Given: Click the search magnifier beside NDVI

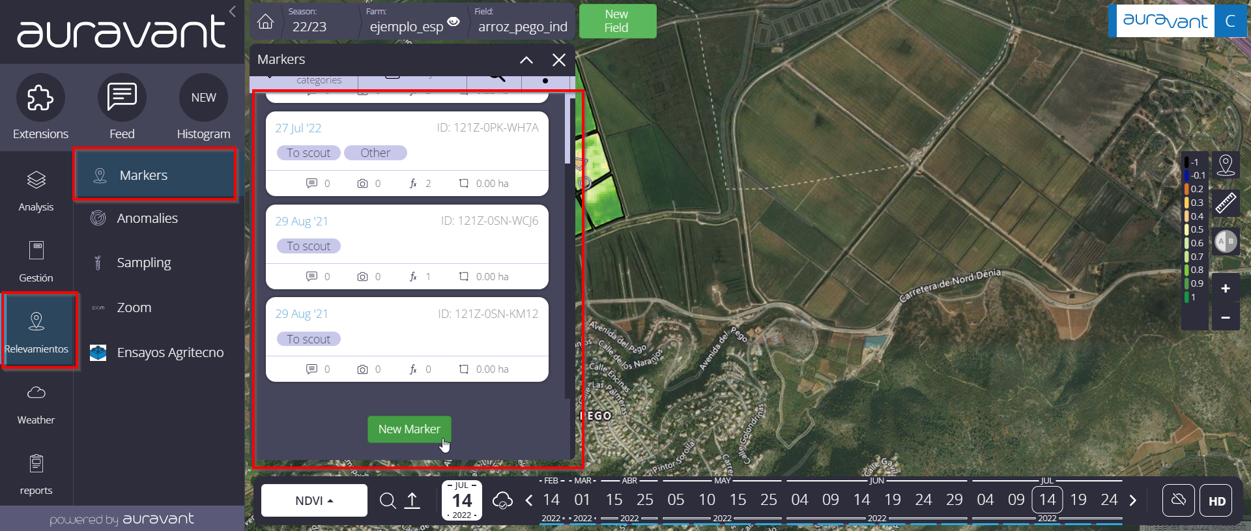Looking at the screenshot, I should (x=388, y=500).
